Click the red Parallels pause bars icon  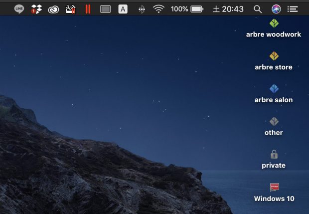coord(88,9)
